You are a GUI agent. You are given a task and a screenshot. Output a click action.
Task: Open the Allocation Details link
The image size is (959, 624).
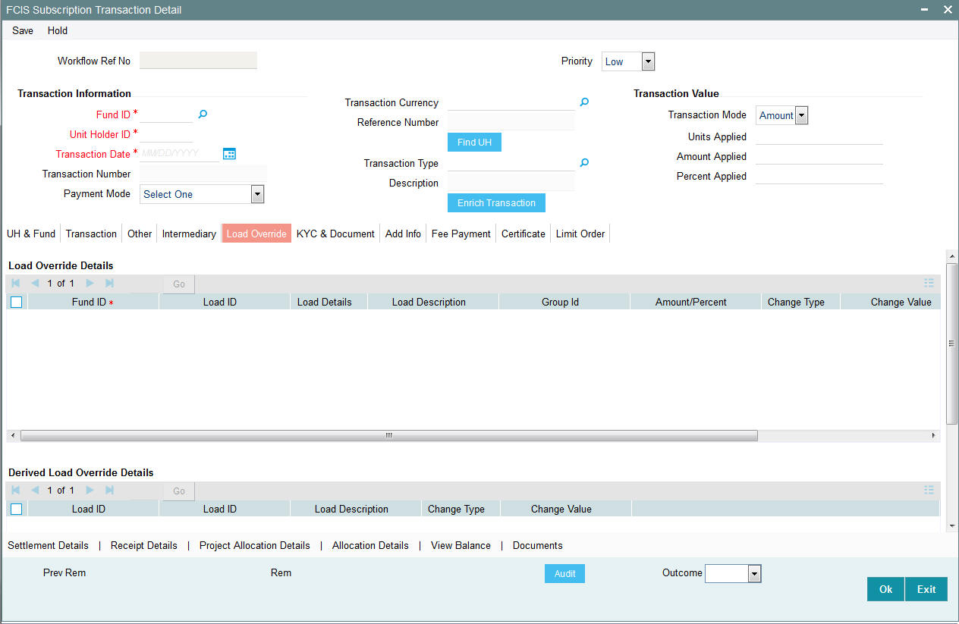[x=370, y=545]
